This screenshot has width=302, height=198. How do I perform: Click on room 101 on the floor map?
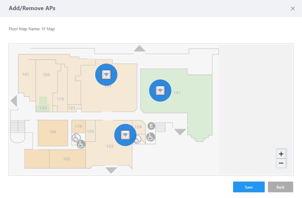26,75
